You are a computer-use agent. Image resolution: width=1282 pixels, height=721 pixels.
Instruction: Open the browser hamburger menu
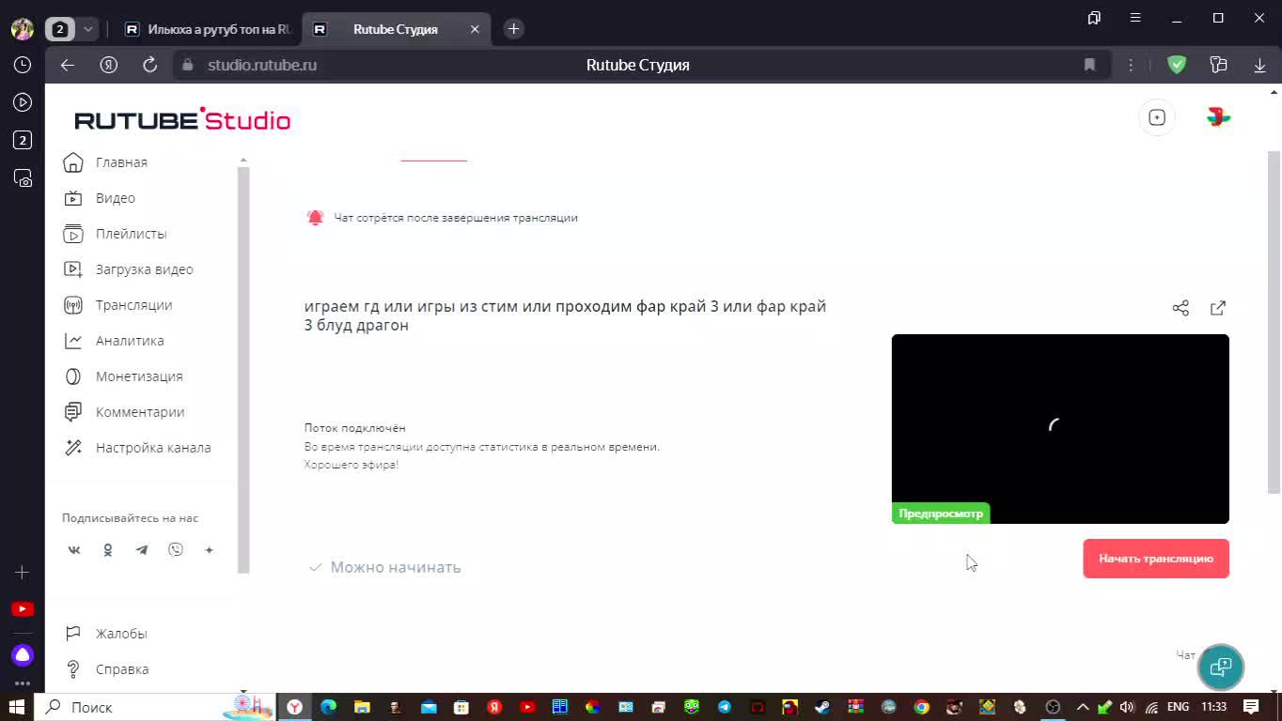click(x=1135, y=18)
